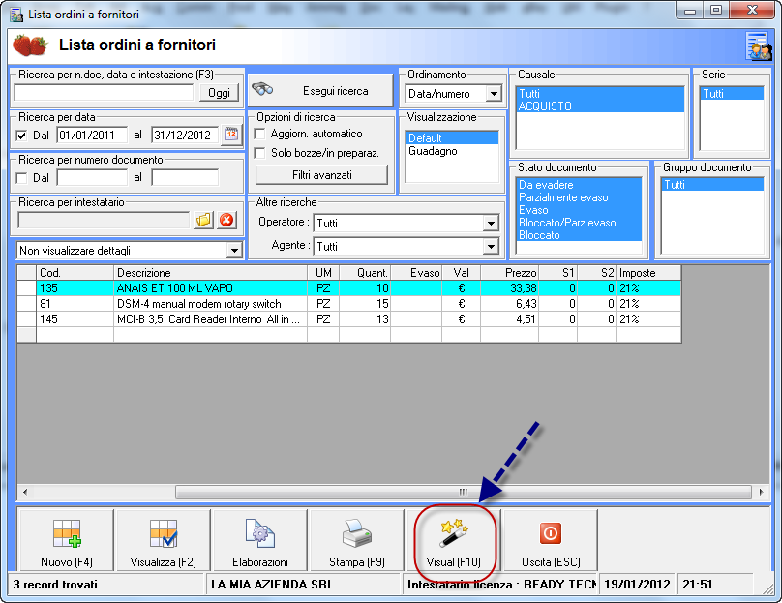Viewport: 782px width, 603px height.
Task: Expand the Non visualizzare dettagli dropdown
Action: click(x=233, y=251)
